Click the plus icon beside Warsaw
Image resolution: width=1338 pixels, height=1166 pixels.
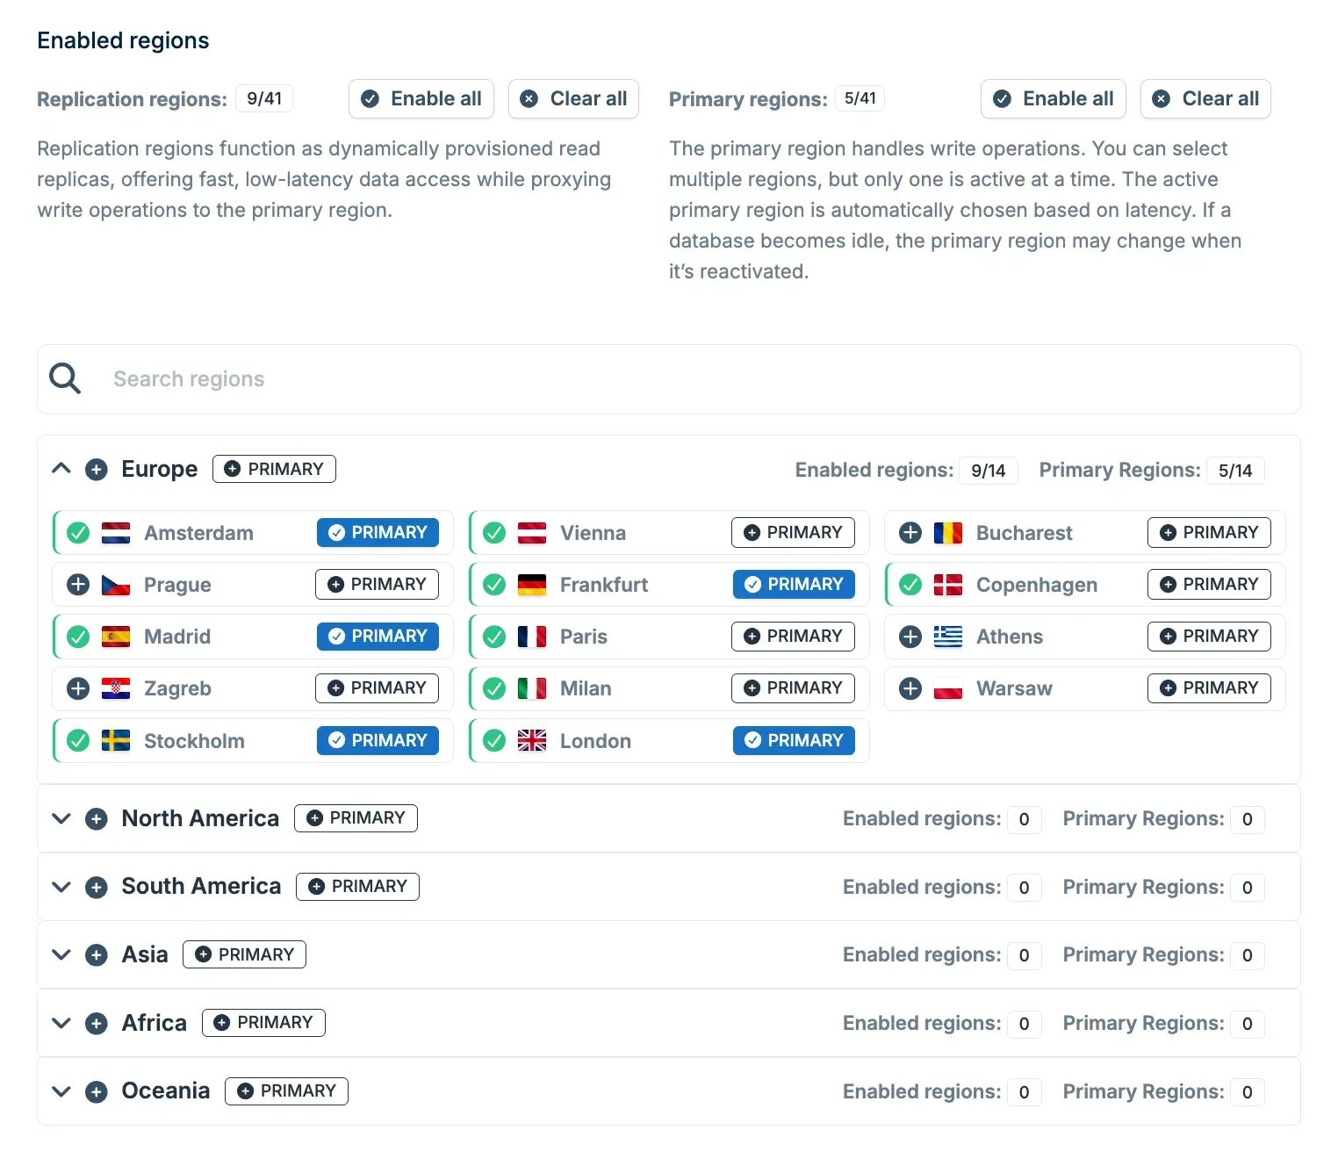point(910,688)
